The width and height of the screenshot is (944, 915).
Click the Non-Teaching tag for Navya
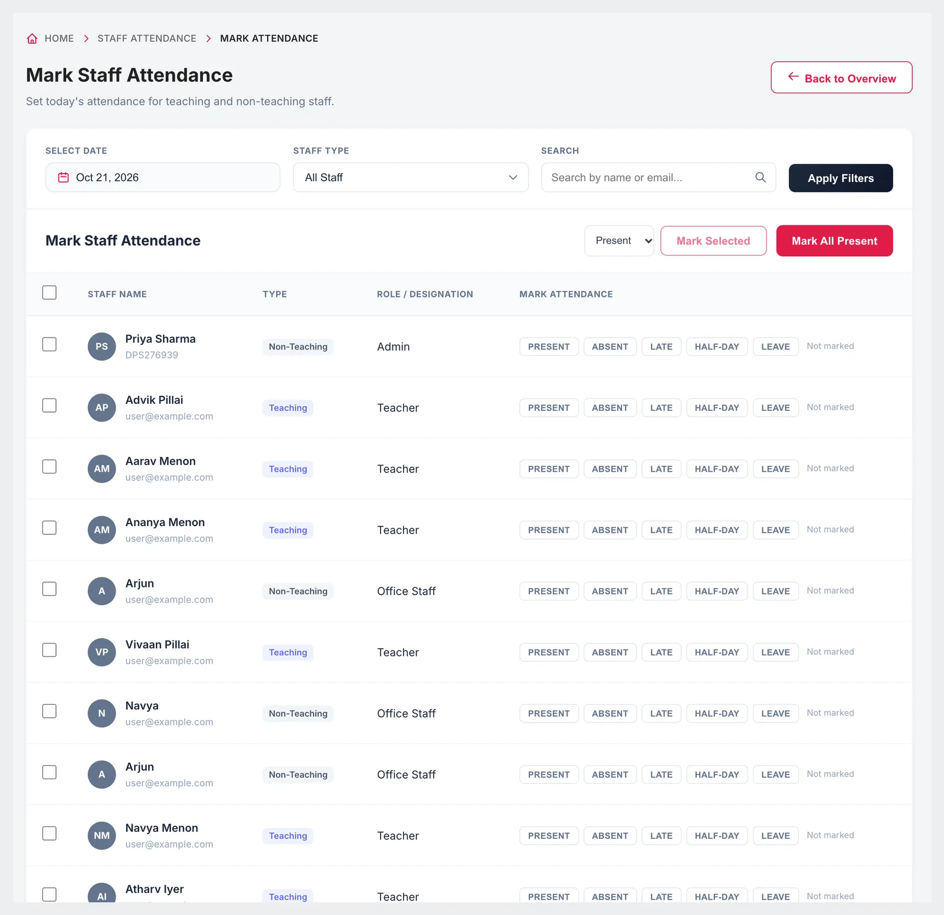point(298,714)
